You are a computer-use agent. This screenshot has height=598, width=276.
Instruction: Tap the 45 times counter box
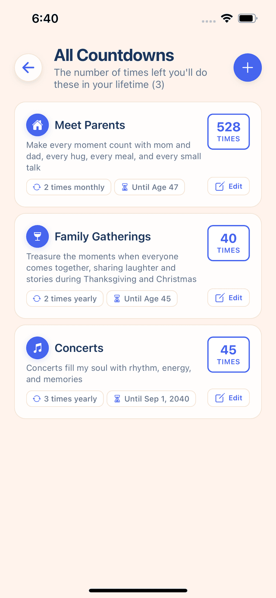(x=229, y=354)
